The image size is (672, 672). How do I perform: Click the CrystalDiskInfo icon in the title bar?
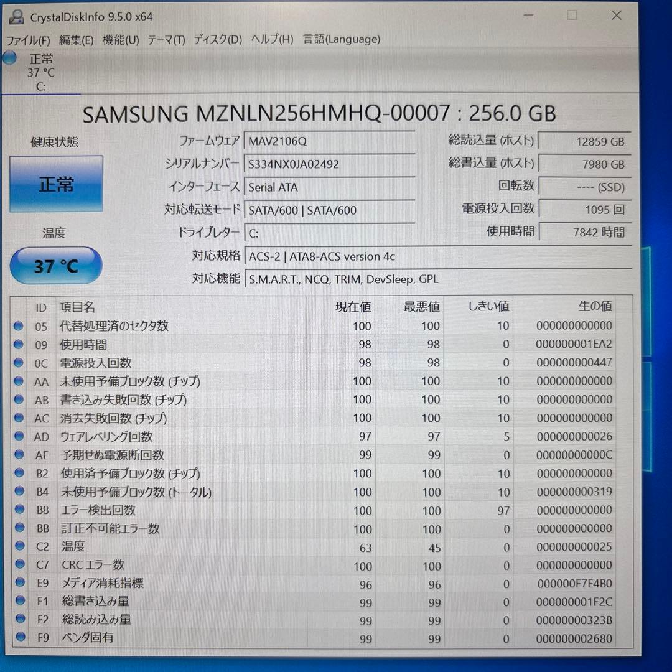coord(16,17)
